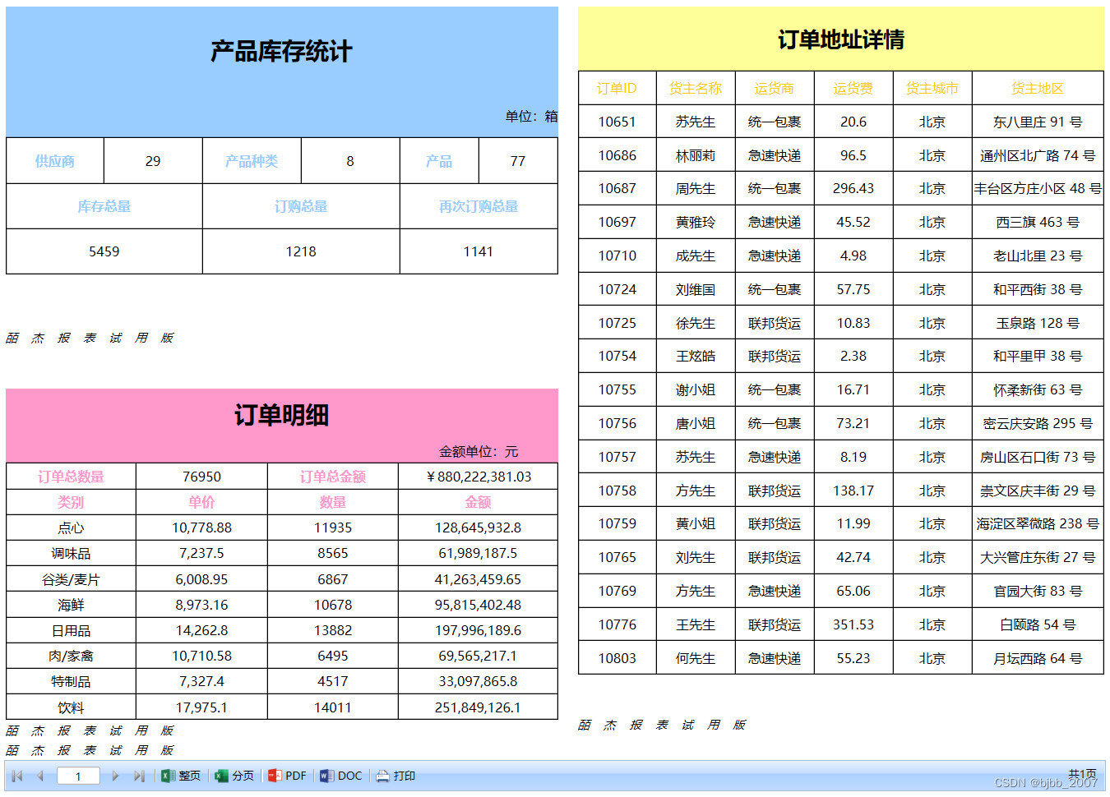
Task: Click the 货主城市 column header
Action: 932,88
